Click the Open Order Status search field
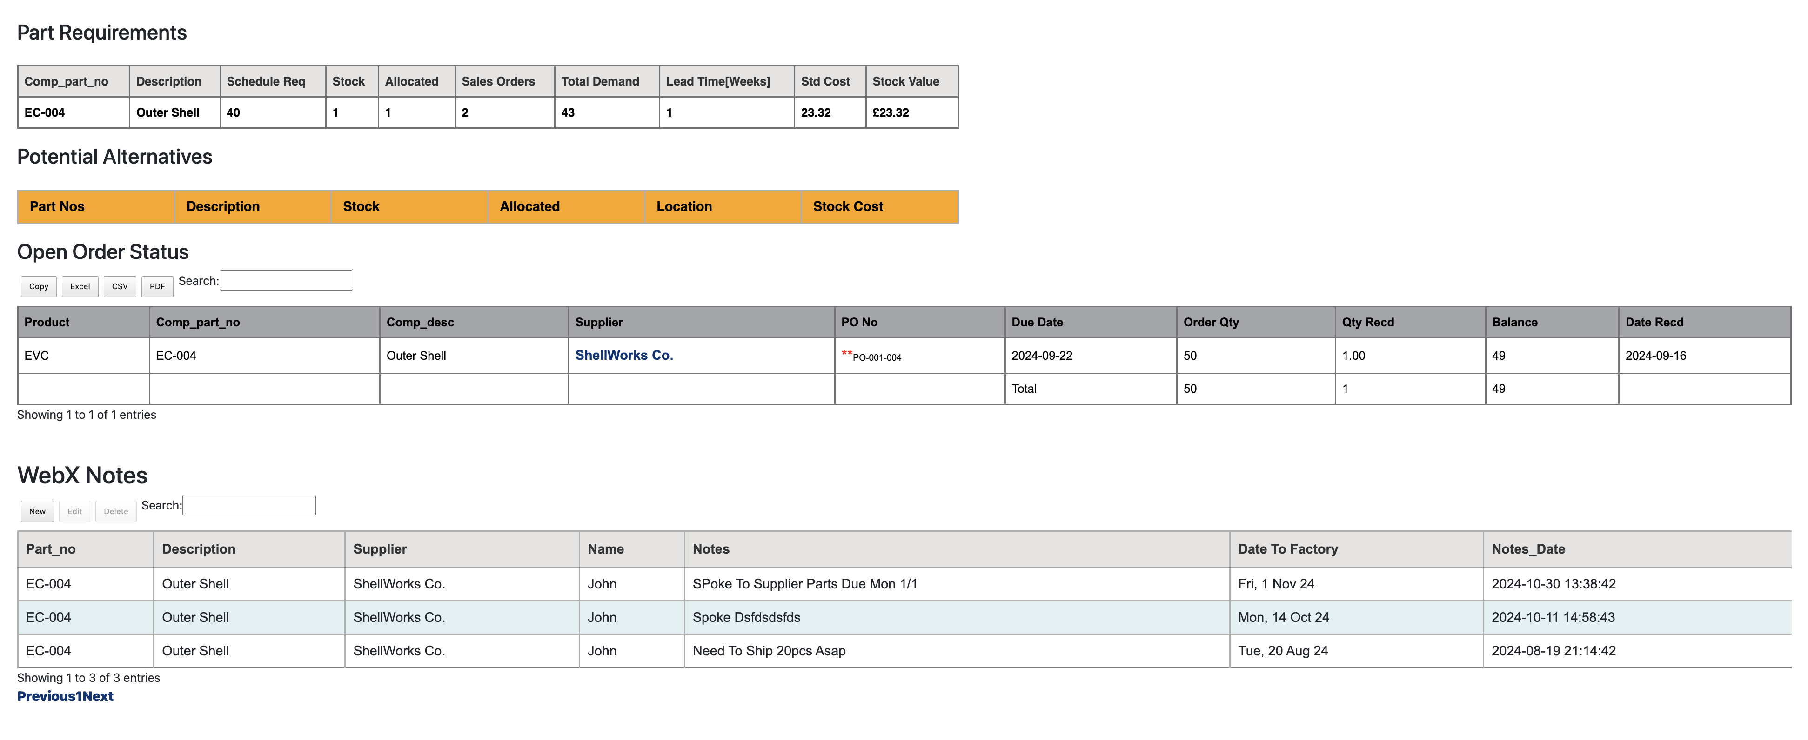Viewport: 1808px width, 740px height. click(286, 281)
